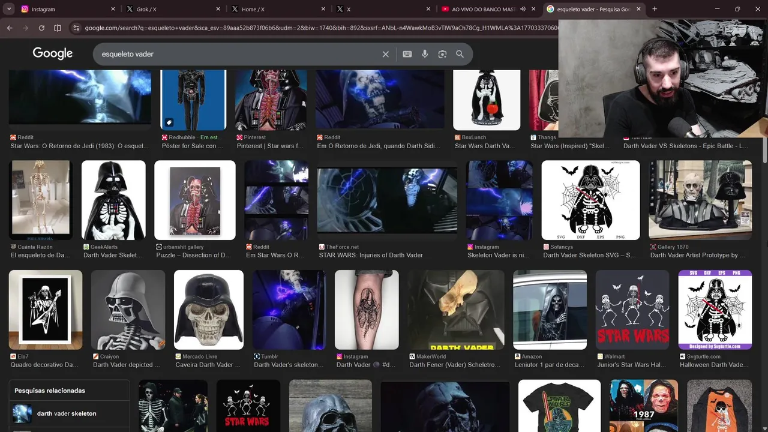Click the browser back arrow
768x432 pixels.
tap(10, 28)
